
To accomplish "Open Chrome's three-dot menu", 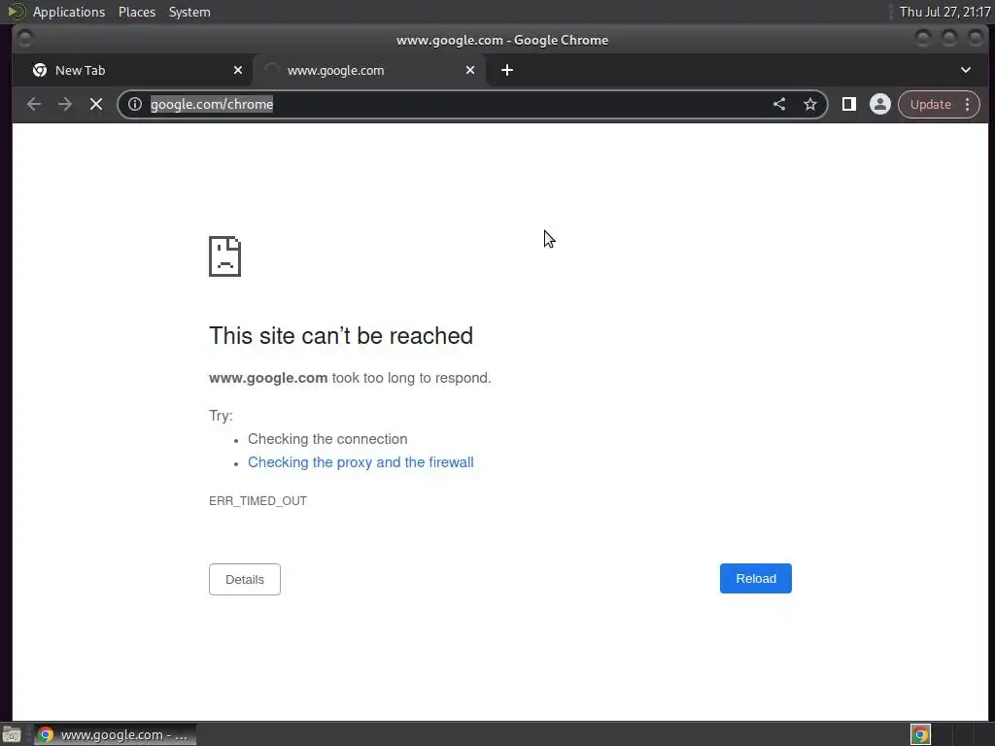I will 967,104.
